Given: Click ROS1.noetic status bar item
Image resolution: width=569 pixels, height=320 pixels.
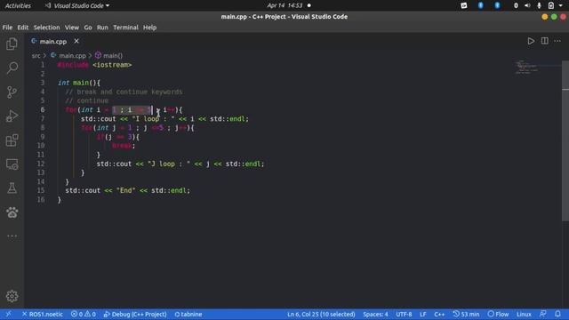Looking at the screenshot, I should 42,314.
